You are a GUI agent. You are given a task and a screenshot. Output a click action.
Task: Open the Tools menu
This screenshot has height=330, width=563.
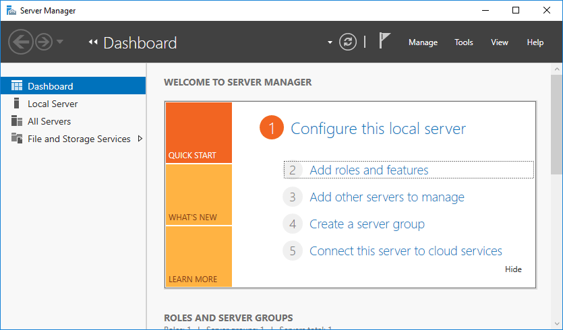pos(463,42)
